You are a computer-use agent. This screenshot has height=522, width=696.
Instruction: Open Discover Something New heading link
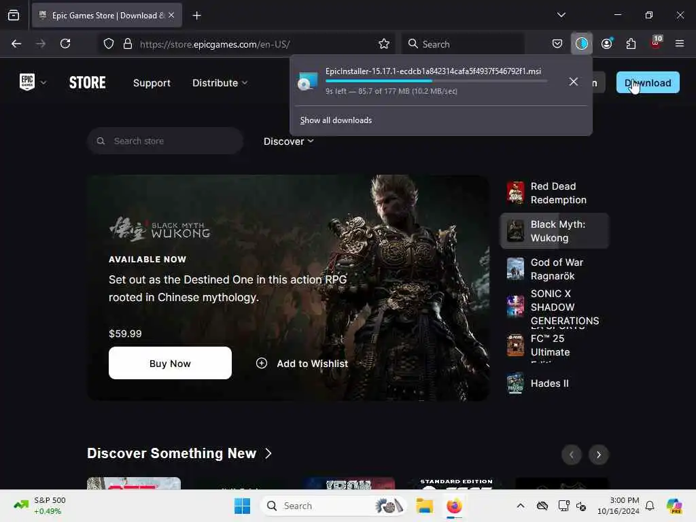click(x=179, y=453)
